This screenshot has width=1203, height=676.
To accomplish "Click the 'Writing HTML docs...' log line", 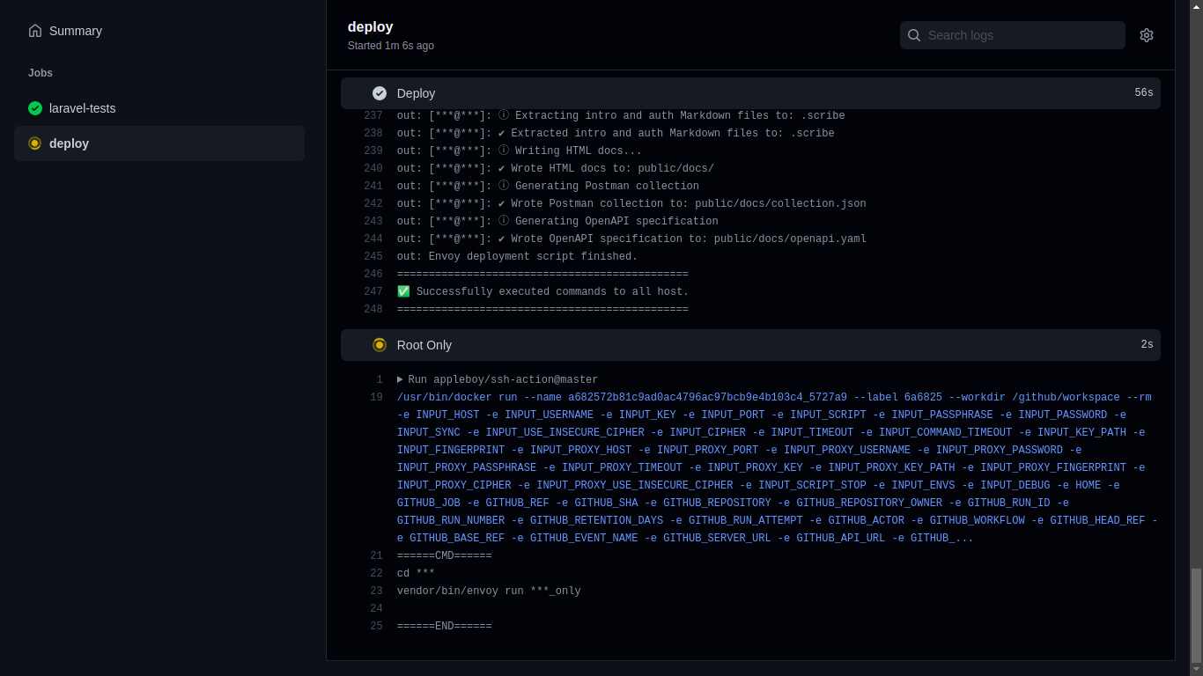I will point(520,151).
